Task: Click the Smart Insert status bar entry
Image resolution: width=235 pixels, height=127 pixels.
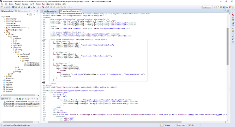Action: tap(181, 125)
